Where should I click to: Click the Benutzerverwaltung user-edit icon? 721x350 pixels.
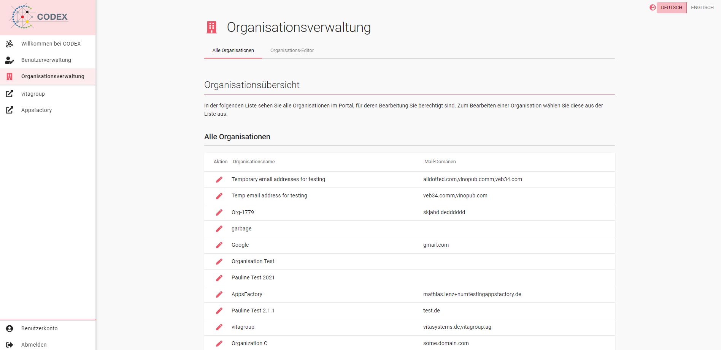[10, 60]
